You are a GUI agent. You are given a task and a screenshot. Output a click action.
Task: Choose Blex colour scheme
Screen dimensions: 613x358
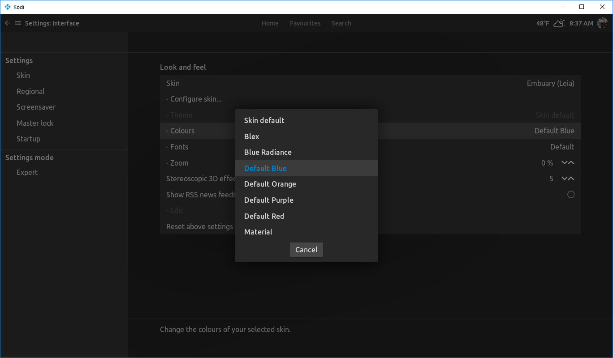click(306, 136)
